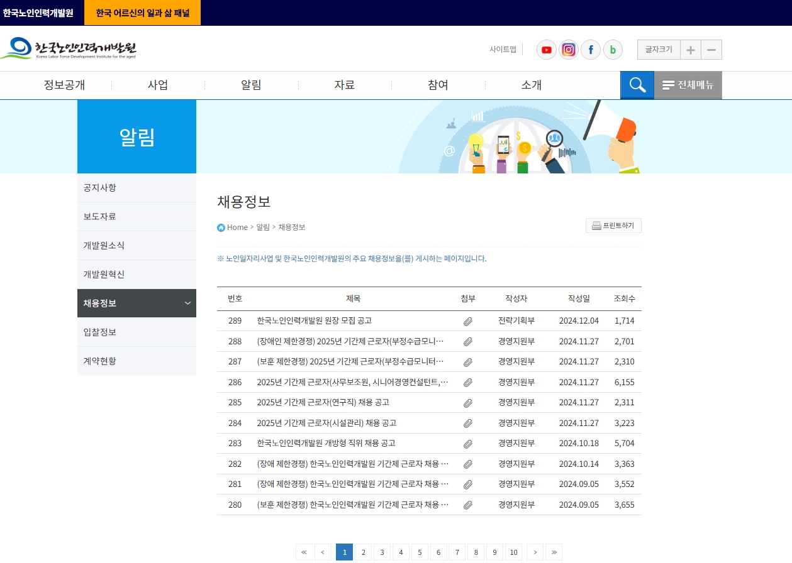The height and width of the screenshot is (563, 792).
Task: Click the Home breadcrumb icon
Action: click(x=221, y=227)
